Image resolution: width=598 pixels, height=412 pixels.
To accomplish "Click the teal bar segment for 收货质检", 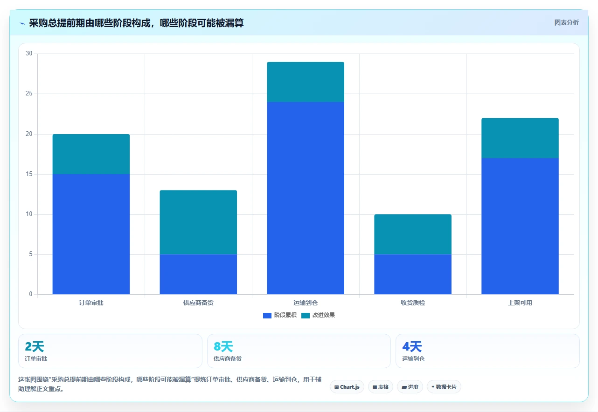I will tap(413, 234).
